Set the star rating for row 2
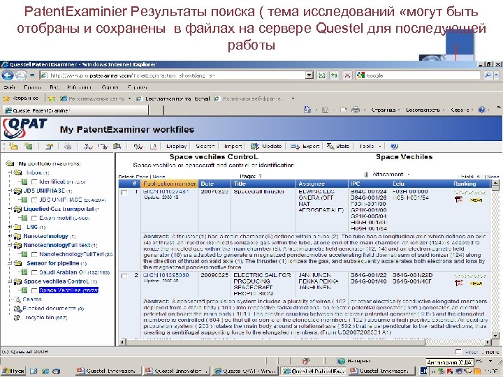This screenshot has width=503, height=377. [470, 276]
